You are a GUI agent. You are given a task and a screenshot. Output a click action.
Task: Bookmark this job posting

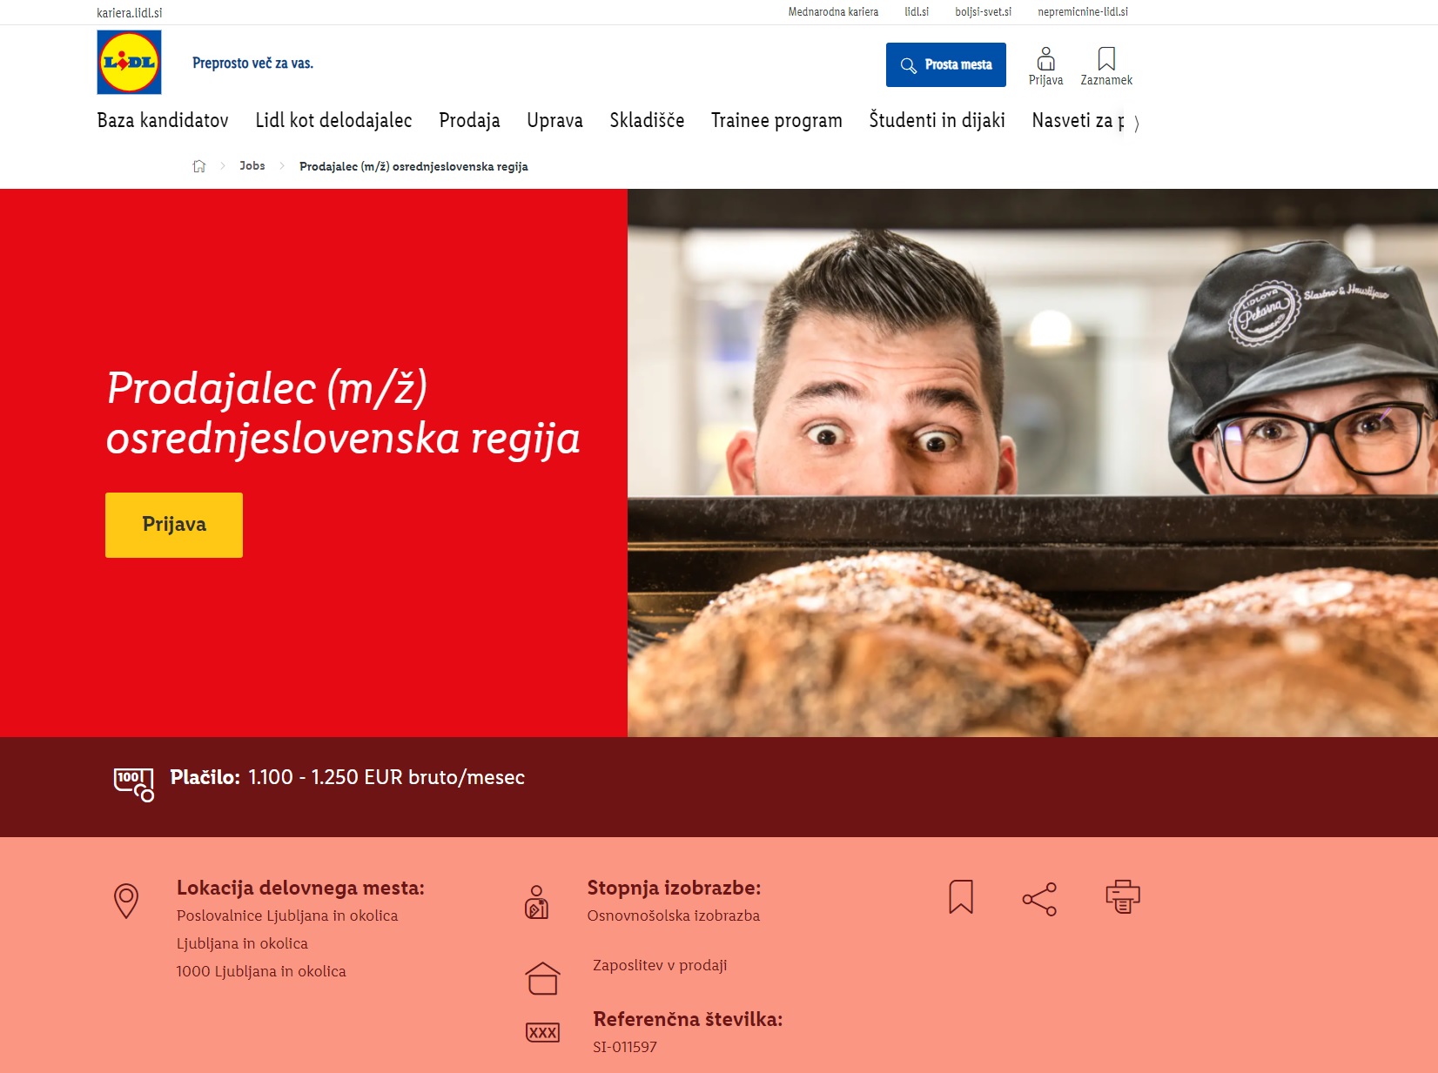(x=960, y=897)
